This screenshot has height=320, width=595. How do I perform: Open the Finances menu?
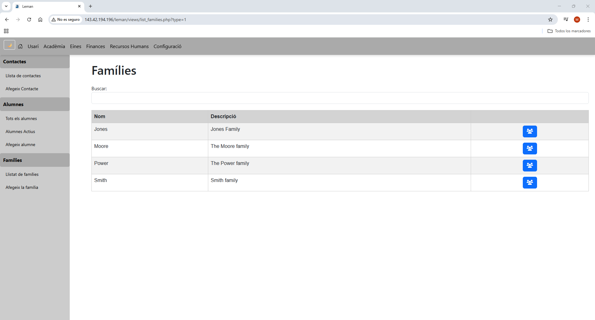95,46
